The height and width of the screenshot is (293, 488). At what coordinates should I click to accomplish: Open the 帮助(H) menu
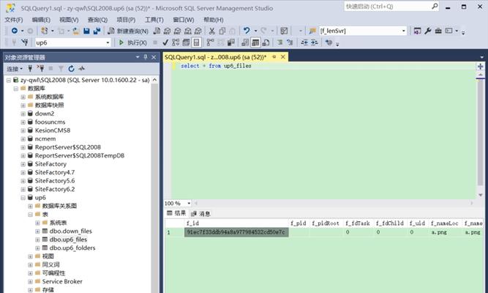(x=213, y=20)
